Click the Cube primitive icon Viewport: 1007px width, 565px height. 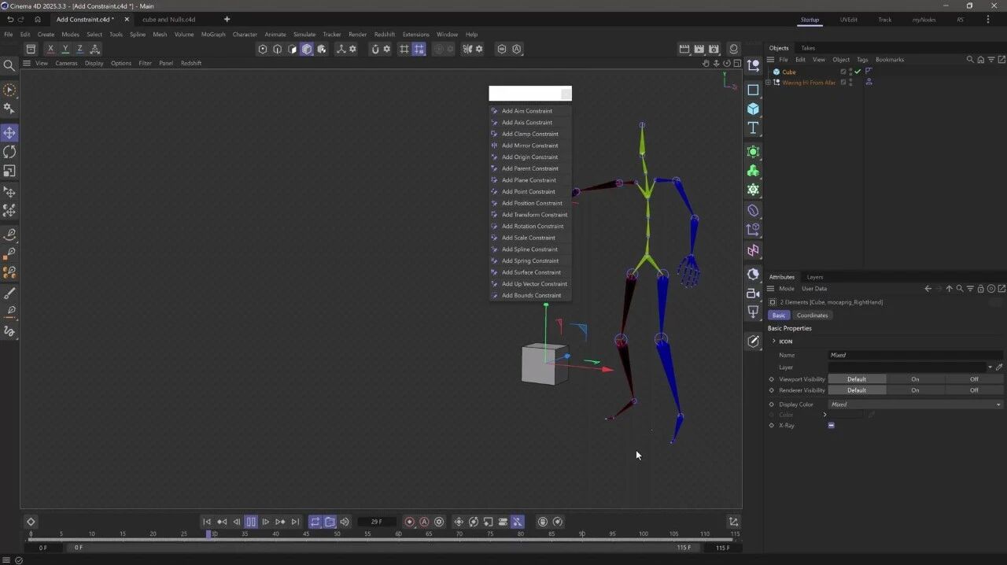coord(753,109)
